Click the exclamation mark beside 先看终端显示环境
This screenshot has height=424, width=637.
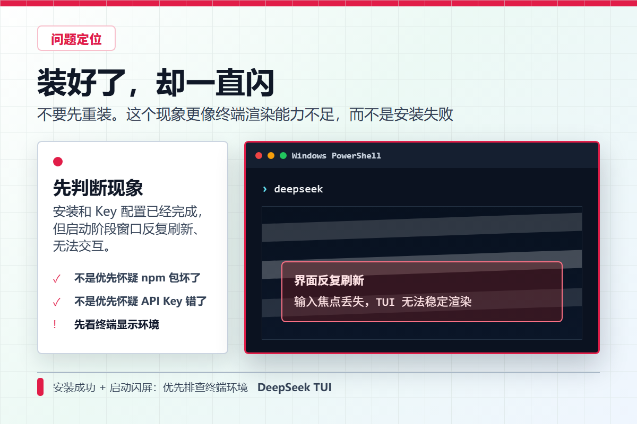[x=55, y=324]
